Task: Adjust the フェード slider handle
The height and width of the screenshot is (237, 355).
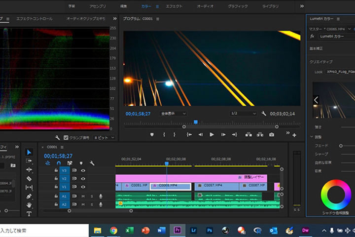Action: click(x=341, y=146)
